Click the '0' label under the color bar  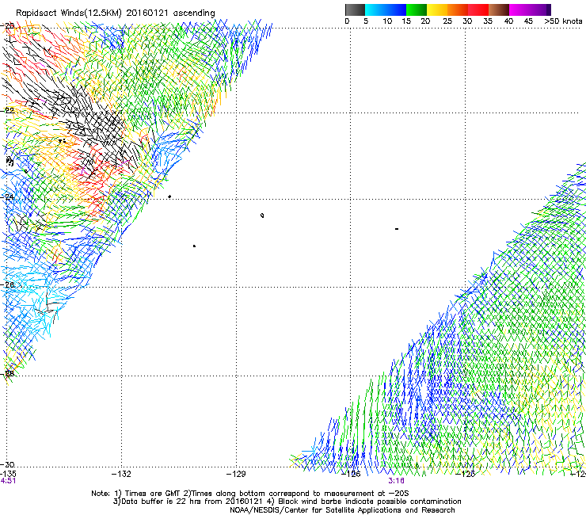tap(347, 21)
